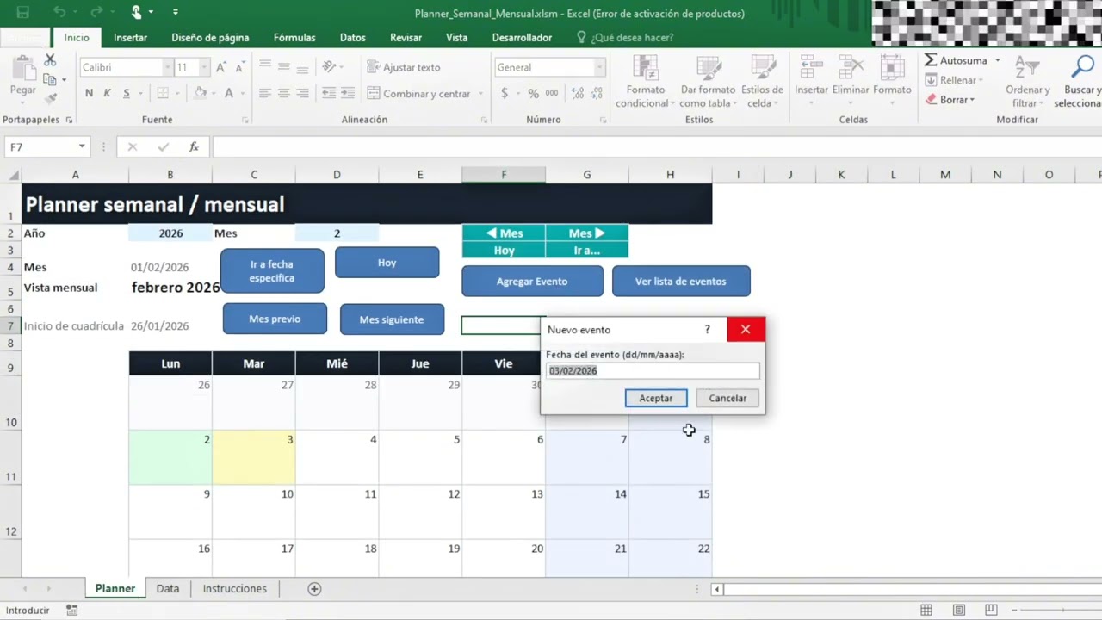Open Estilos de celda gallery
Viewport: 1102px width, 620px height.
[x=762, y=81]
